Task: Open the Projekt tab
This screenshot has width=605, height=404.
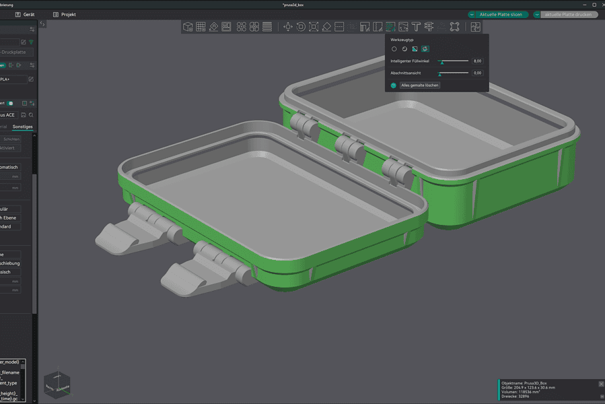Action: (67, 14)
